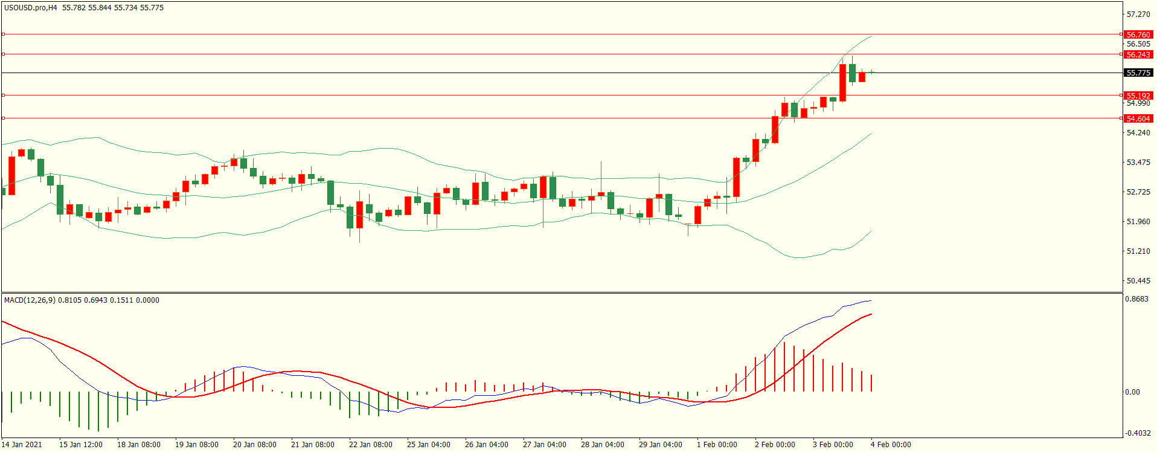
Task: Click the 55.192 red price level label
Action: click(x=1138, y=95)
